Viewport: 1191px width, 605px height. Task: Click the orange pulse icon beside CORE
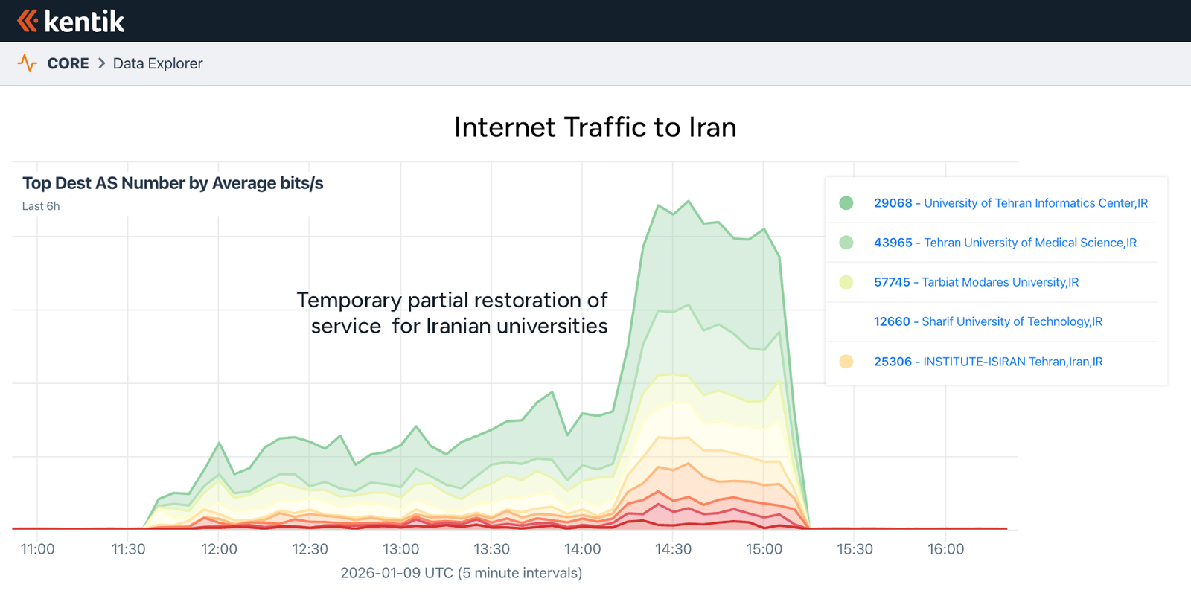[28, 63]
